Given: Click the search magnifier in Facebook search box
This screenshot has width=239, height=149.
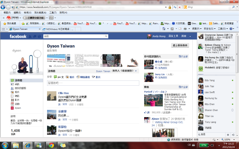Looking at the screenshot, I should click(106, 36).
